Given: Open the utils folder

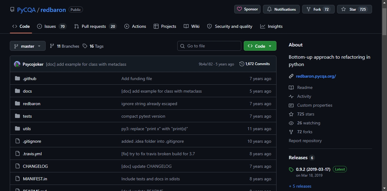Looking at the screenshot, I should 27,129.
